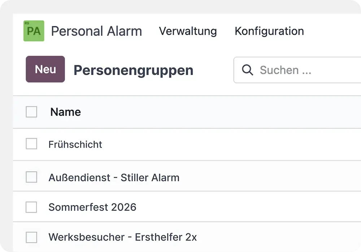
Task: Click the small RS badge on the logo
Action: point(26,23)
